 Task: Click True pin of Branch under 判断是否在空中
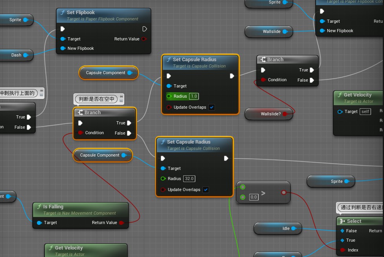(x=130, y=123)
